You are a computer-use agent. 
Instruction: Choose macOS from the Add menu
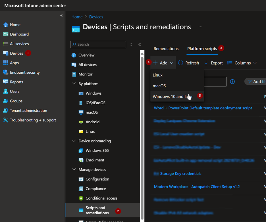(x=177, y=86)
